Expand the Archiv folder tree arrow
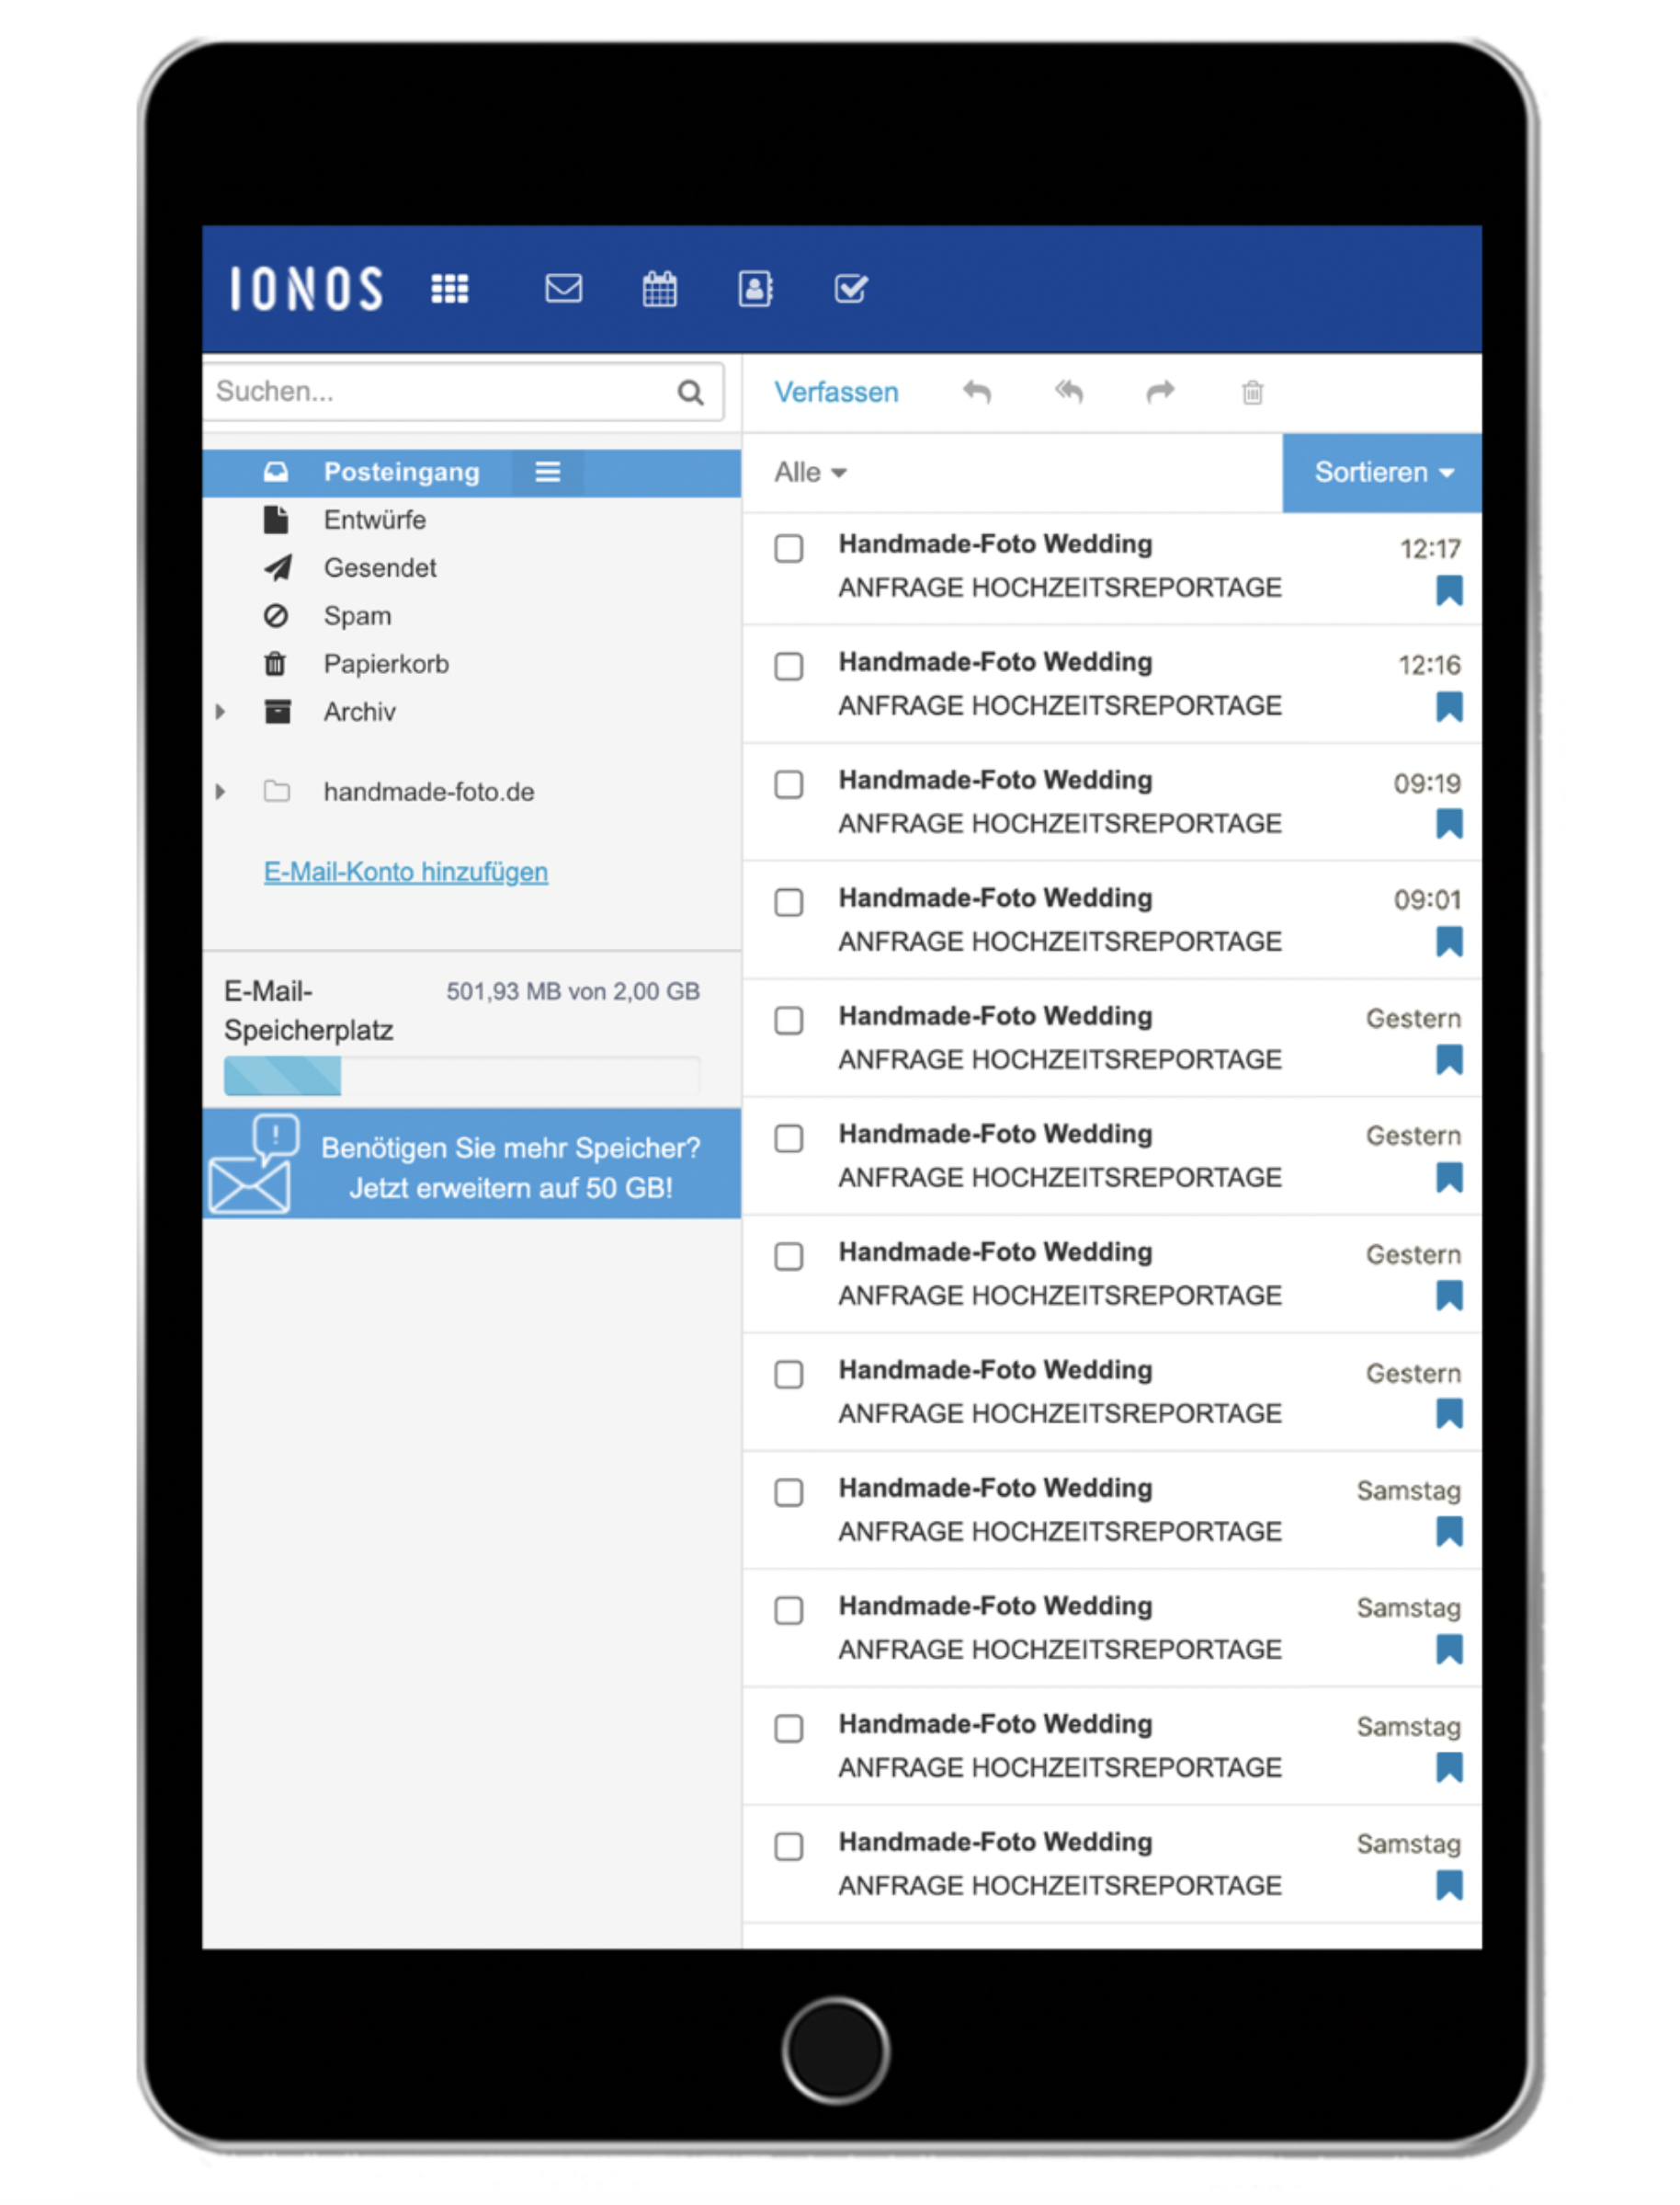The width and height of the screenshot is (1680, 2205). 220,713
